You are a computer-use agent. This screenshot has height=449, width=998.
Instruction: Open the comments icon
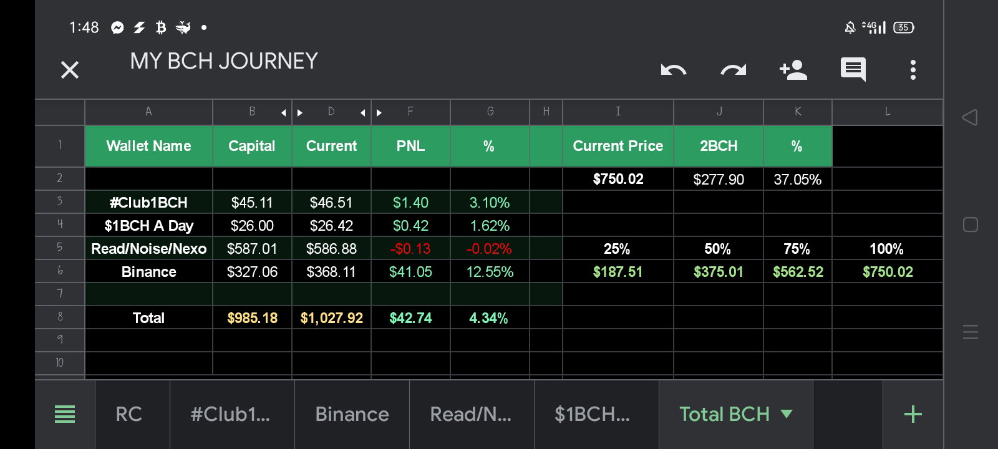(853, 70)
